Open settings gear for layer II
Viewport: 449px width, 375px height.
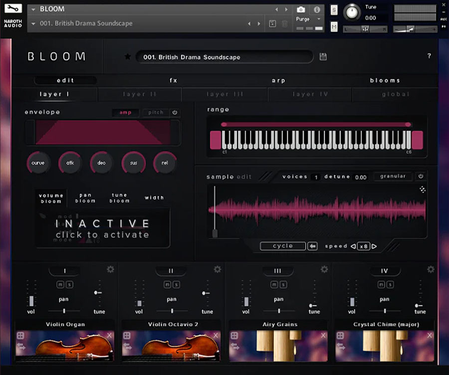pyautogui.click(x=218, y=269)
